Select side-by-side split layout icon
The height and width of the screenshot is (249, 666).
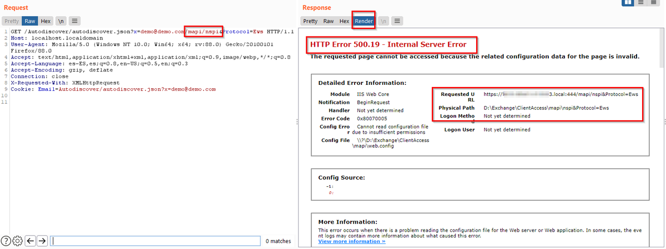click(x=629, y=3)
